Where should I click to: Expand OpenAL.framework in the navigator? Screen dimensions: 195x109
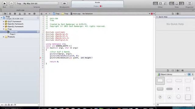tap(4, 24)
